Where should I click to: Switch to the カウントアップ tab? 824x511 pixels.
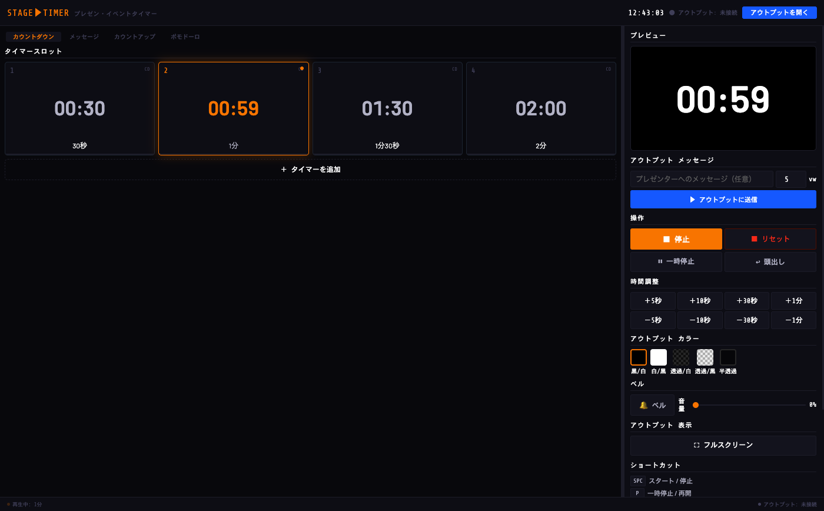tap(135, 36)
